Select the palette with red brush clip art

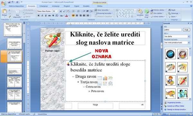(x=182, y=80)
